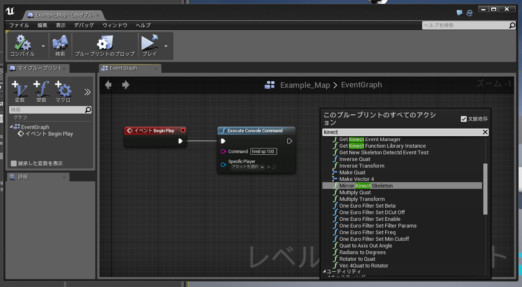The image size is (522, 287).
Task: Close the Example_Map Level Blueprint tab
Action: click(98, 15)
